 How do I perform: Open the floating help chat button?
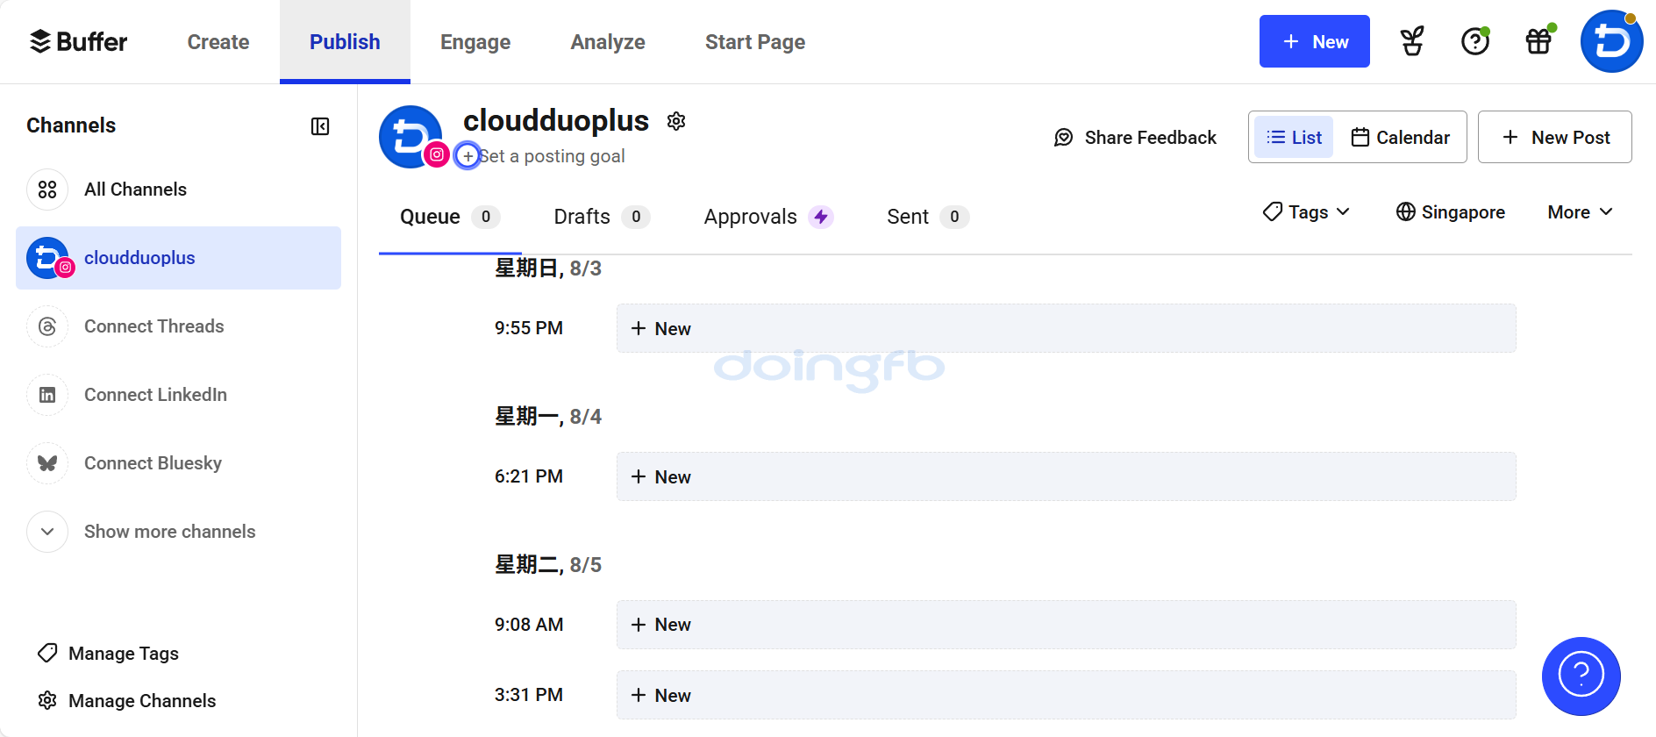(1581, 676)
